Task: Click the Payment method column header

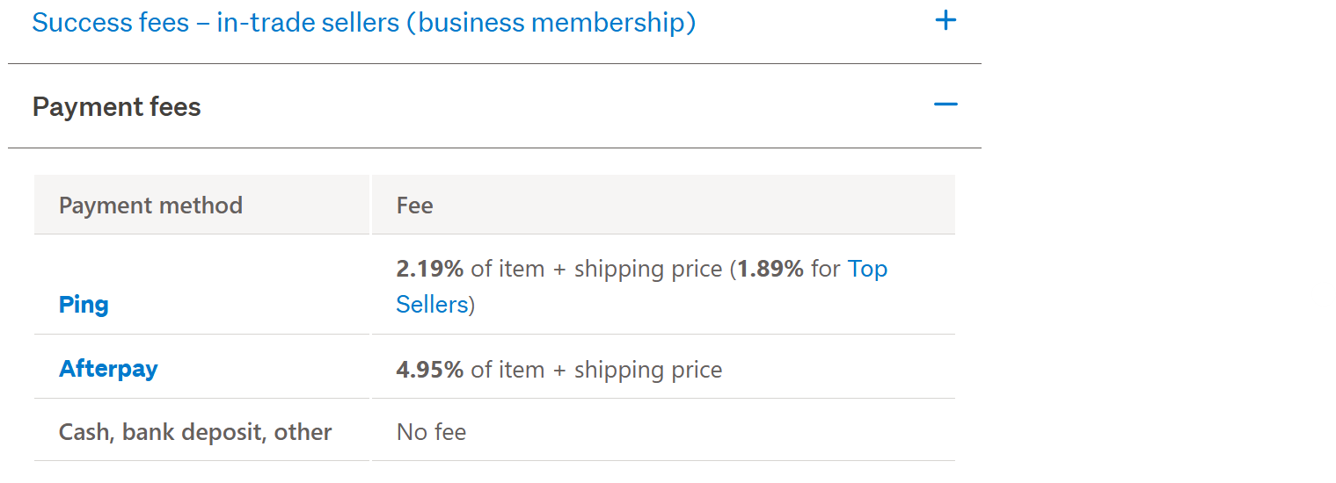Action: pyautogui.click(x=150, y=205)
